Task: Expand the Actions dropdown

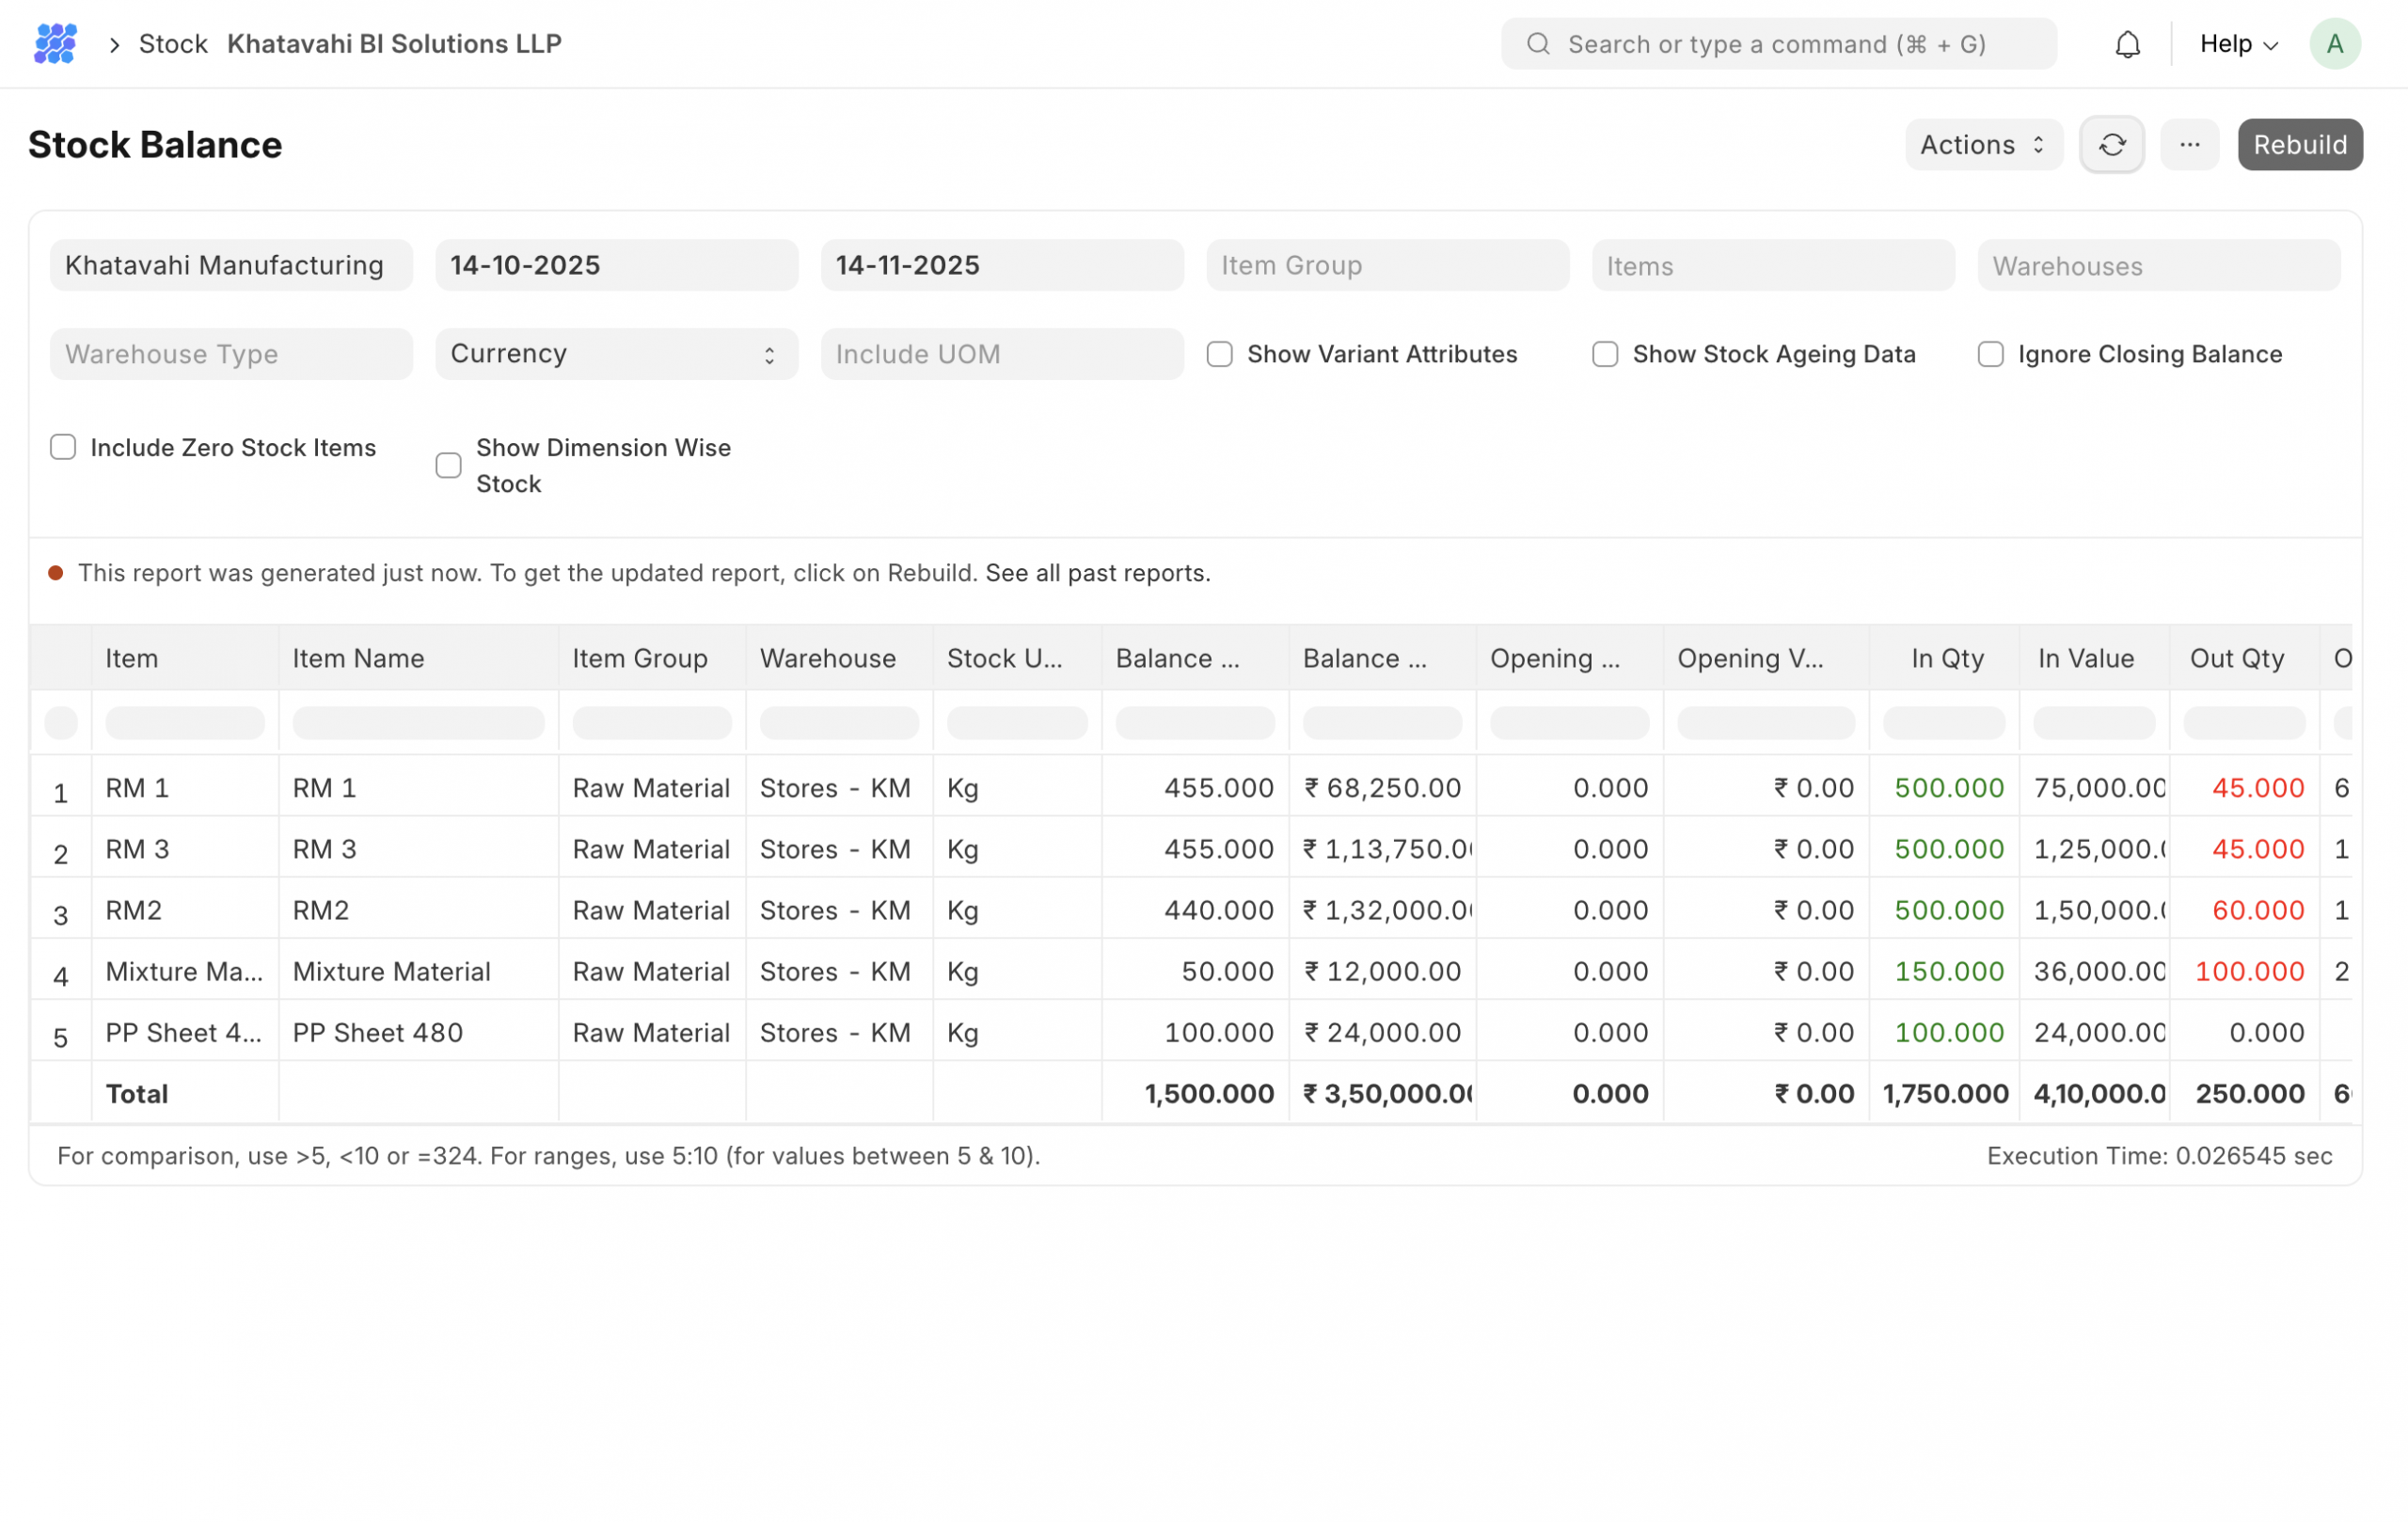Action: (x=1982, y=145)
